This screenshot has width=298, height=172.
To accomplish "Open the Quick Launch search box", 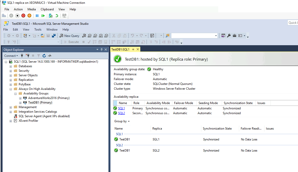I will (293, 23).
